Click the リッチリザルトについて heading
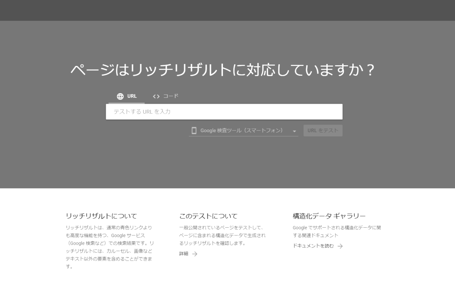 click(x=101, y=216)
